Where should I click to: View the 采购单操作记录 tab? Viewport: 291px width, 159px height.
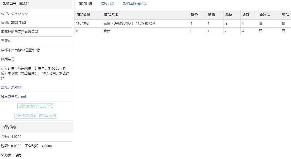coord(135,4)
